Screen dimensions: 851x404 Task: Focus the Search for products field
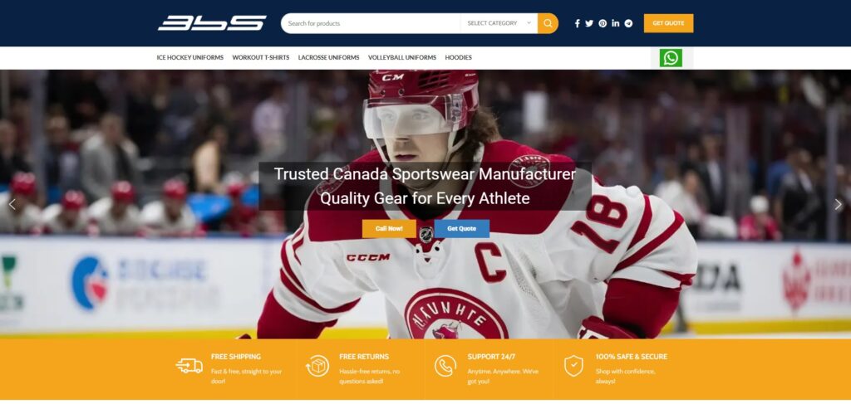371,23
